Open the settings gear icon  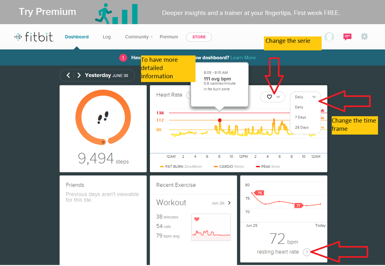point(364,37)
